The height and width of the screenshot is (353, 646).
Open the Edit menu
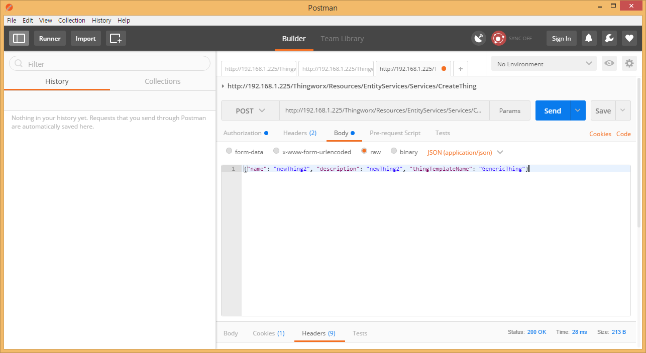pos(28,20)
